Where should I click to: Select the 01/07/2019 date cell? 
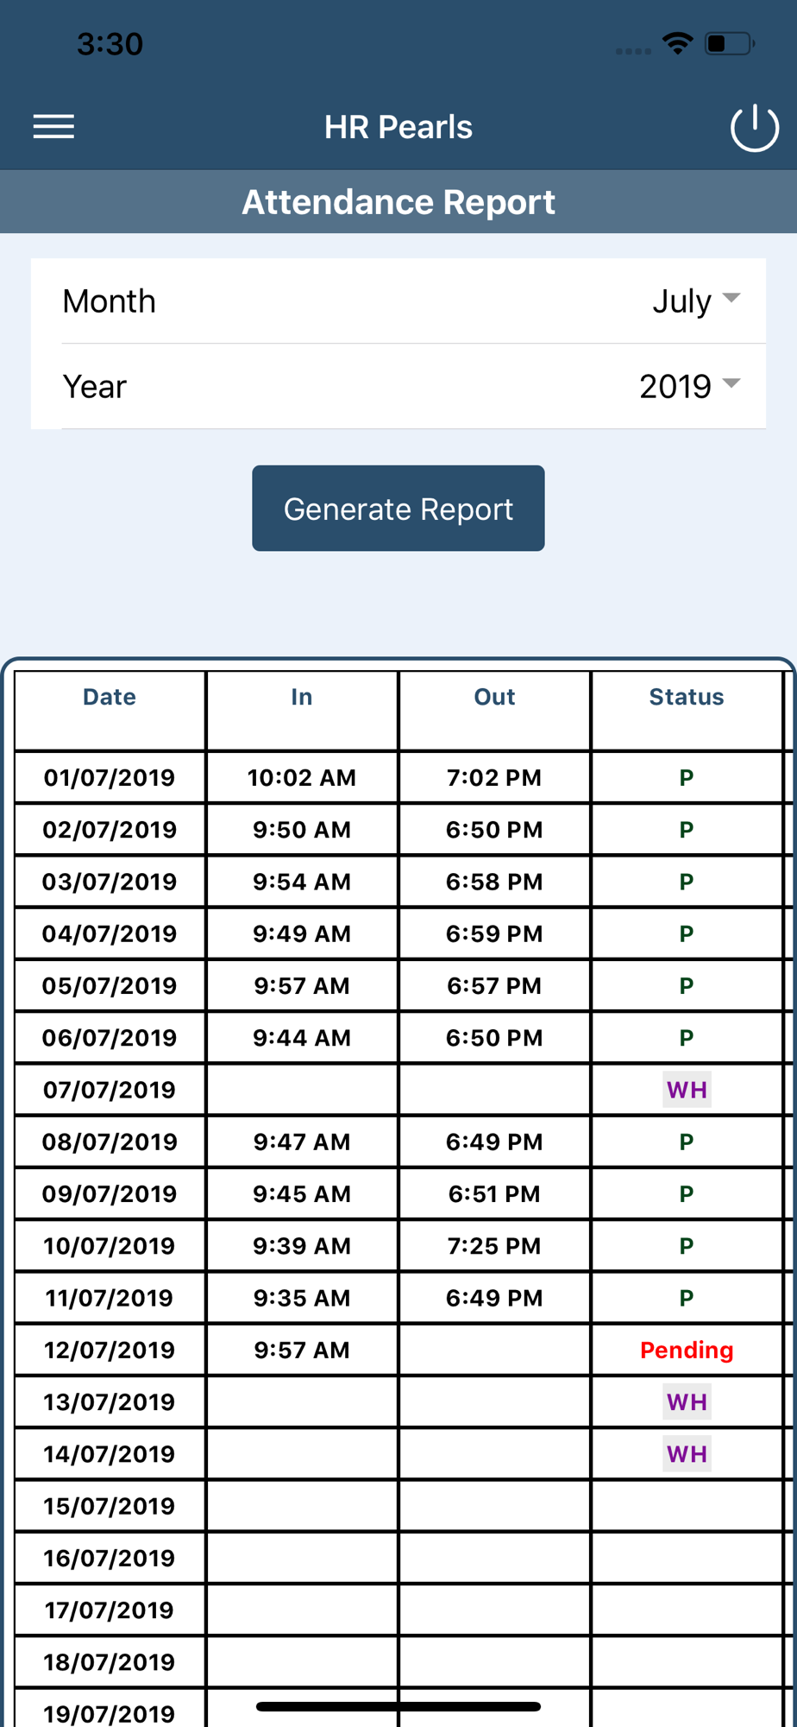(110, 777)
